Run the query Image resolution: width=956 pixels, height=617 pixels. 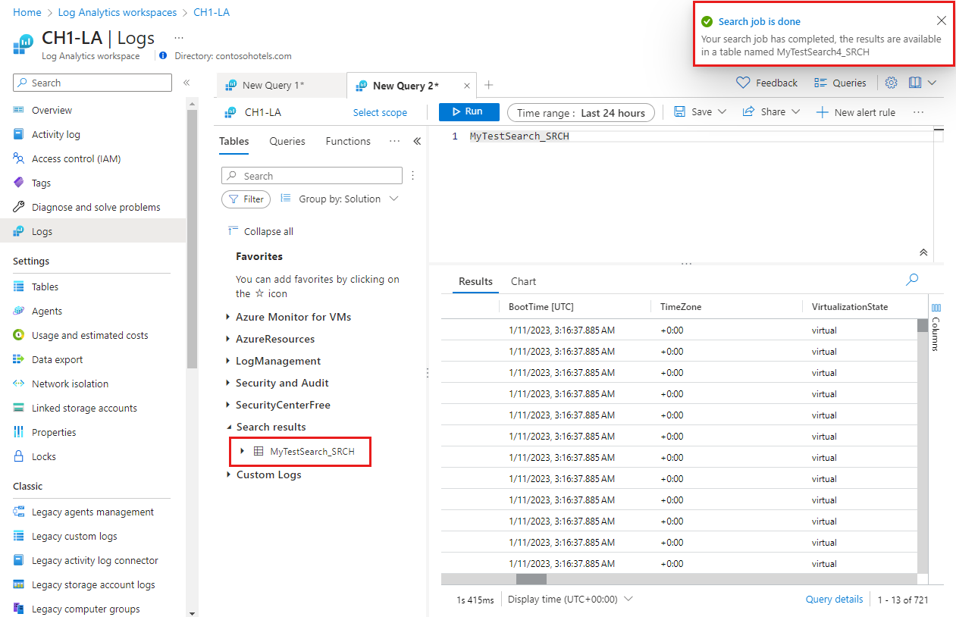[x=469, y=112]
